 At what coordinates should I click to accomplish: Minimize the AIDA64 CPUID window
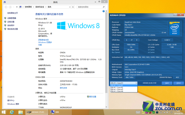pos(175,15)
